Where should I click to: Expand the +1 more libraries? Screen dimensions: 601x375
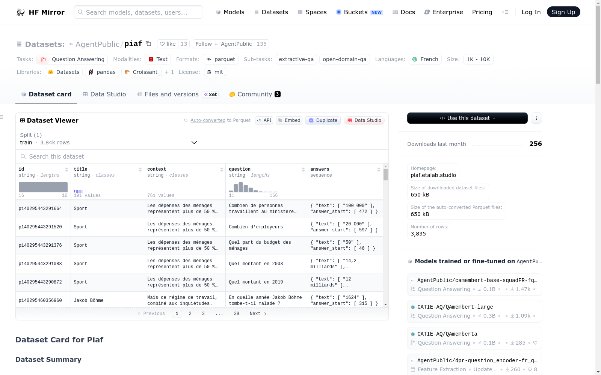(x=169, y=72)
